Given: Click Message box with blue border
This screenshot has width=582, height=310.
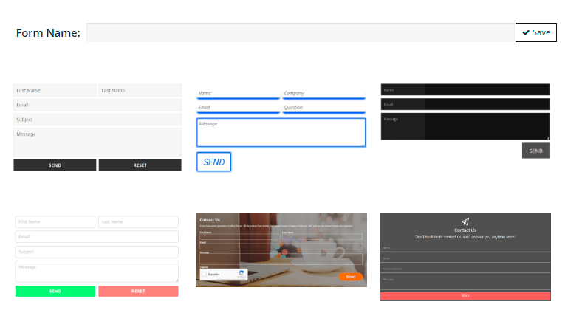Looking at the screenshot, I should [281, 132].
